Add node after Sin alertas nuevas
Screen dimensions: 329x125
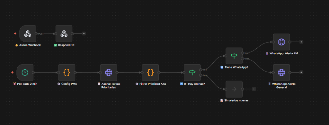pos(254,89)
